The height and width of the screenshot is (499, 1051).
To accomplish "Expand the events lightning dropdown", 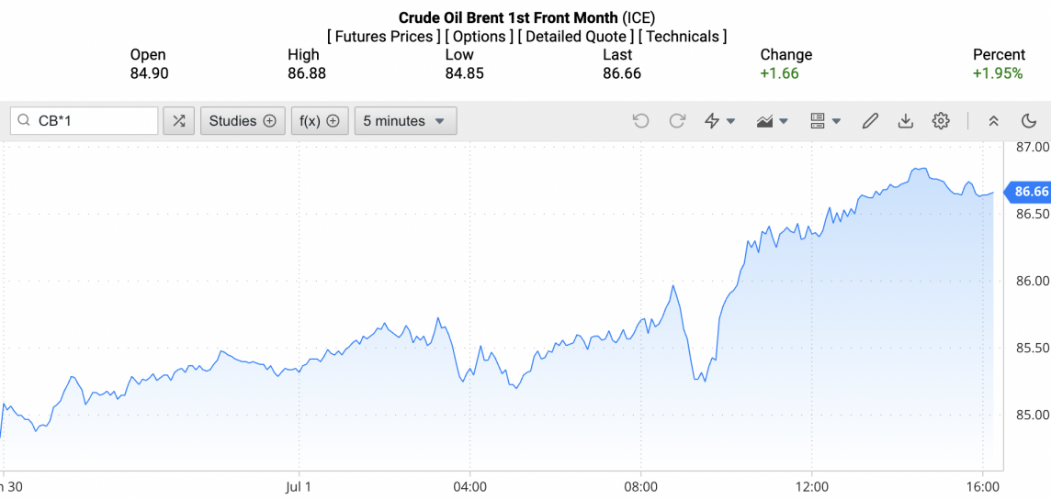I will [719, 121].
